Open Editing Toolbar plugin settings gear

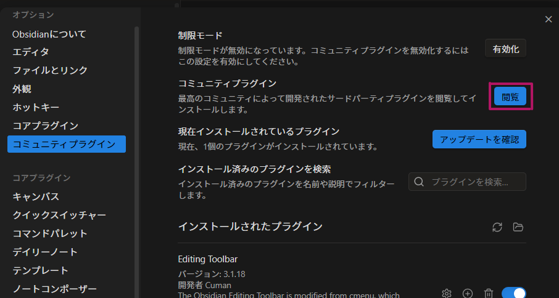(447, 293)
